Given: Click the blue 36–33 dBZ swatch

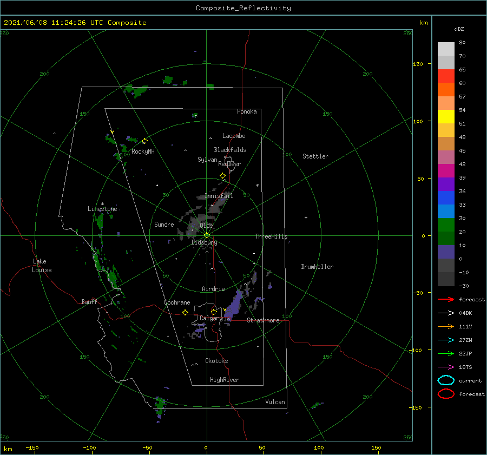Looking at the screenshot, I should click(x=446, y=197).
